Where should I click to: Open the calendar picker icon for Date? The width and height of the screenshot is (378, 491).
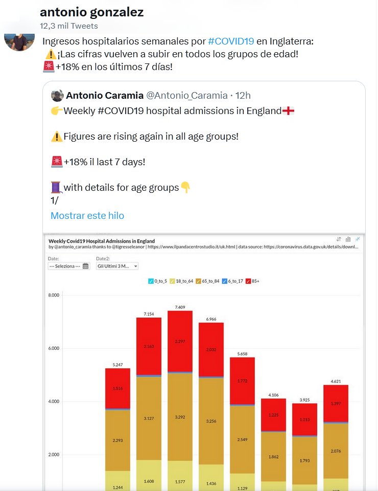(85, 266)
